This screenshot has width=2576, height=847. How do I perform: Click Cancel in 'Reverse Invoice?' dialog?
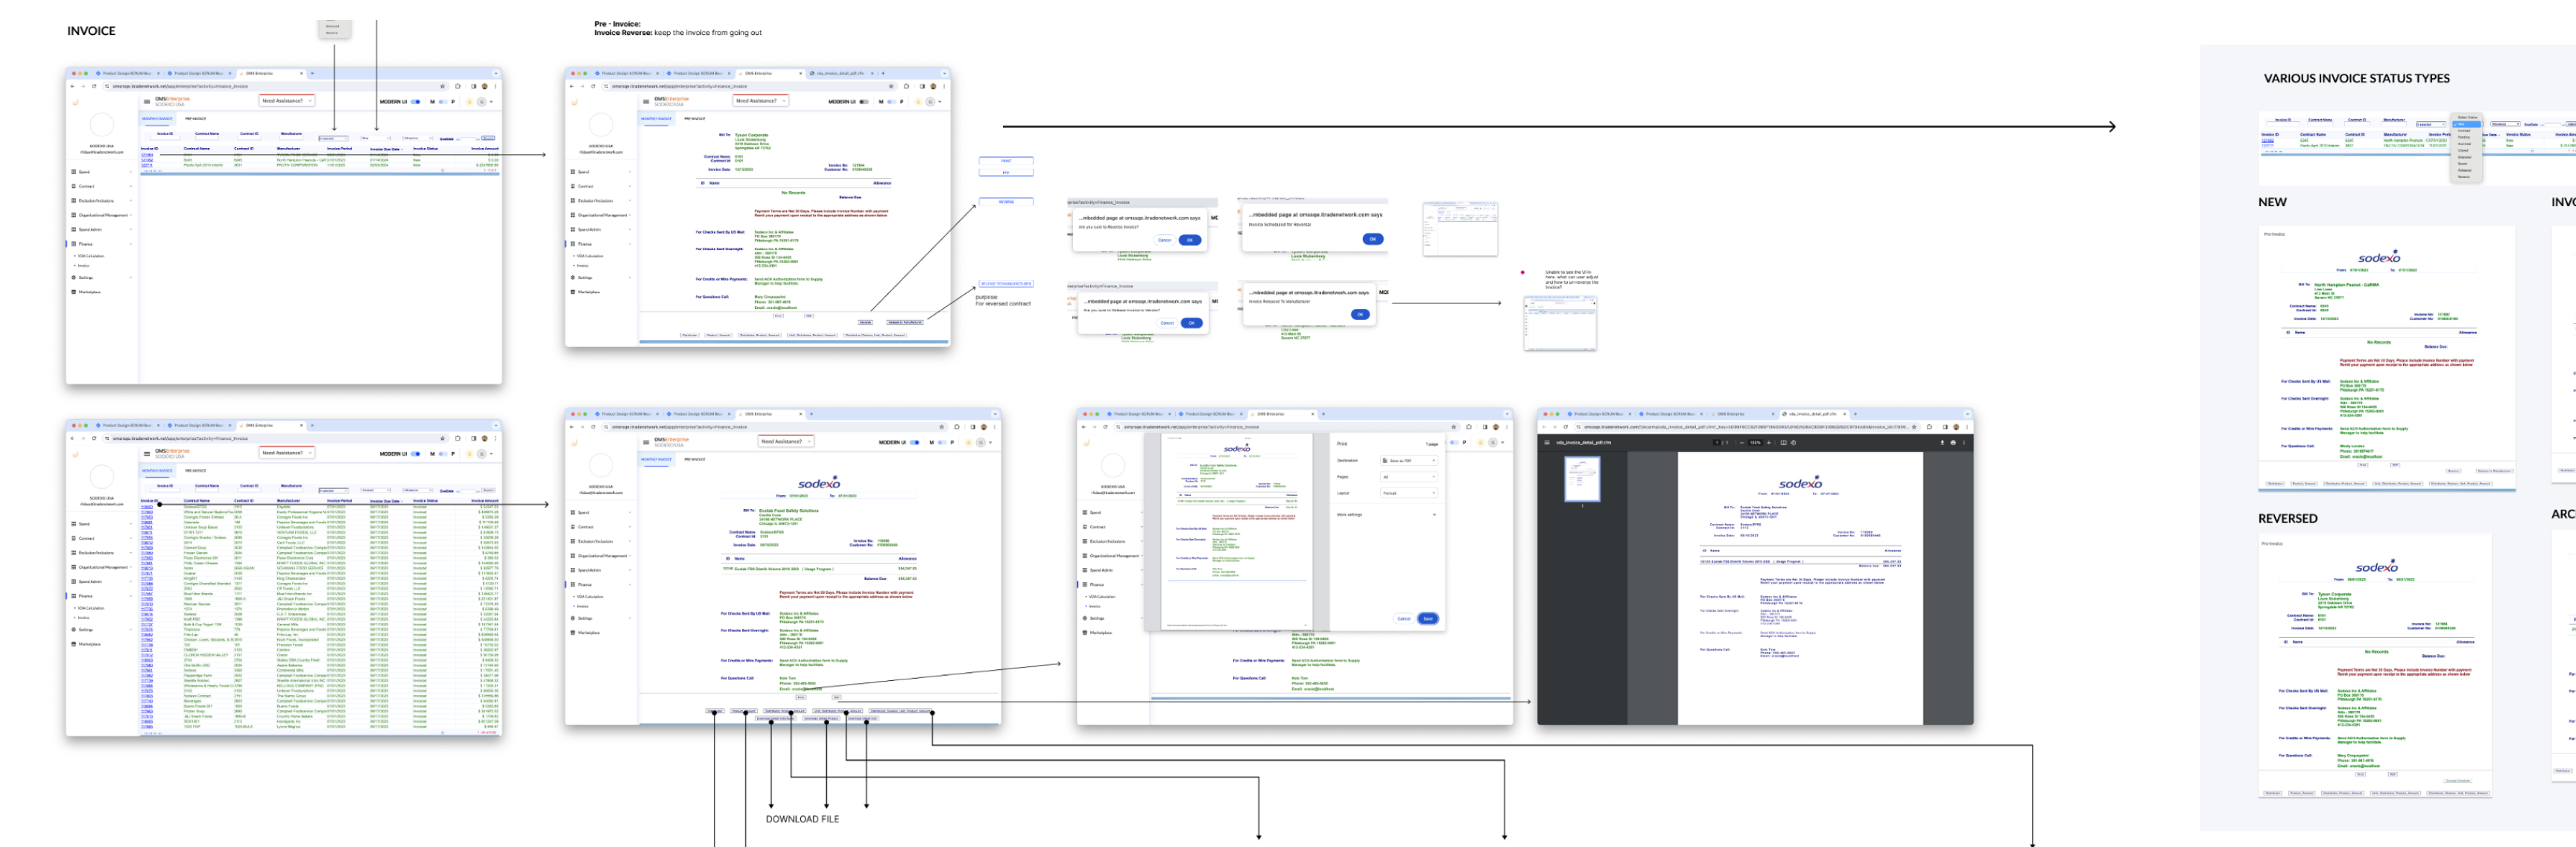1164,240
